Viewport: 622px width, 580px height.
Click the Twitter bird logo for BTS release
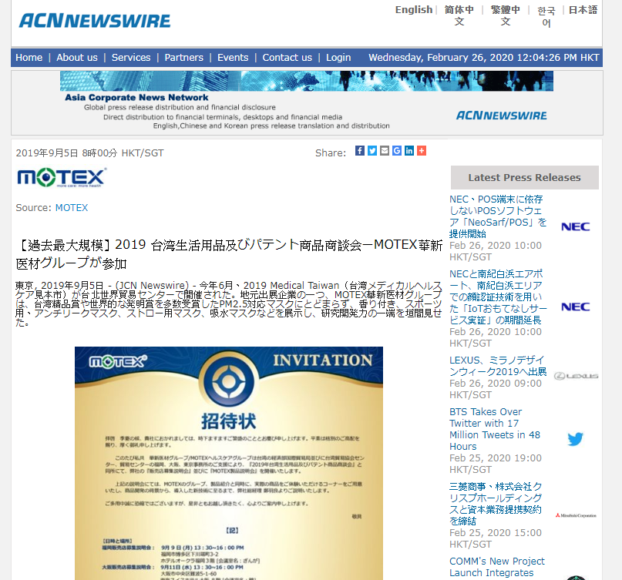pos(575,439)
